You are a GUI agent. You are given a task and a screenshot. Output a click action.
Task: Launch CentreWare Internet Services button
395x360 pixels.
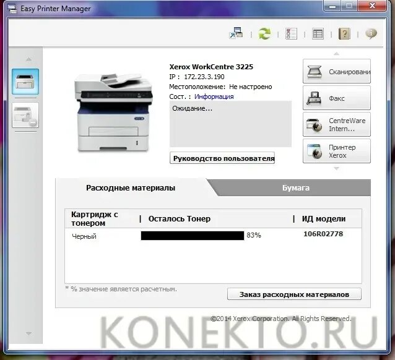click(337, 124)
